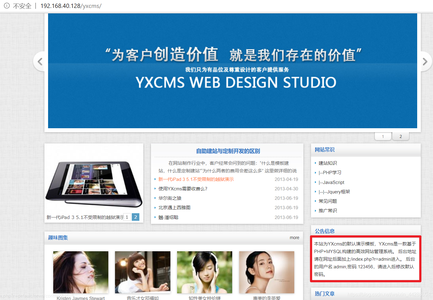The image size is (433, 300).
Task: Click the YXCMS WEB DESIGN STUDIO banner
Action: (x=232, y=71)
